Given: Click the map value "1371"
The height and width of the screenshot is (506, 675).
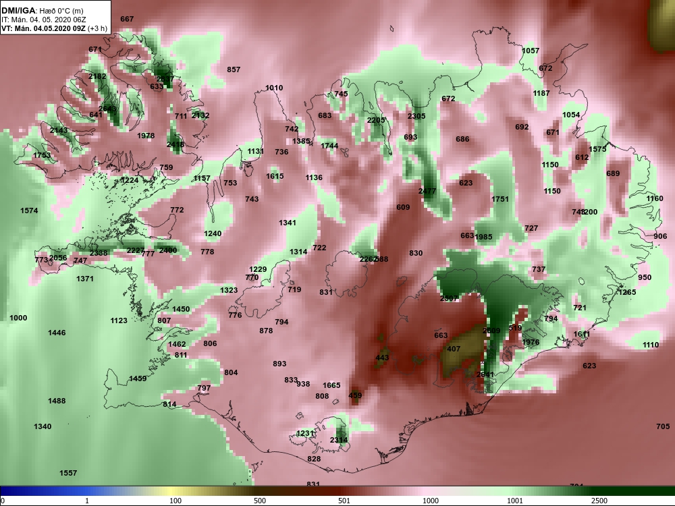Looking at the screenshot, I should (x=85, y=279).
